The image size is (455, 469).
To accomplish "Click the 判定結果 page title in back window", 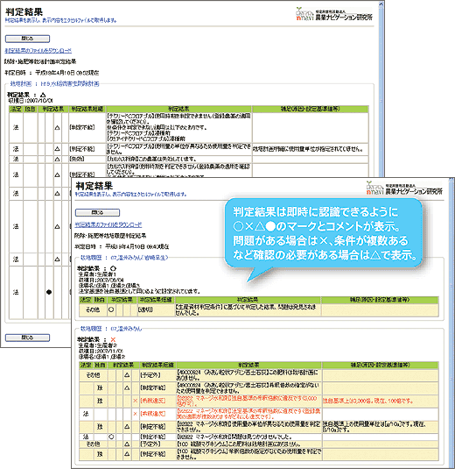I will [24, 12].
